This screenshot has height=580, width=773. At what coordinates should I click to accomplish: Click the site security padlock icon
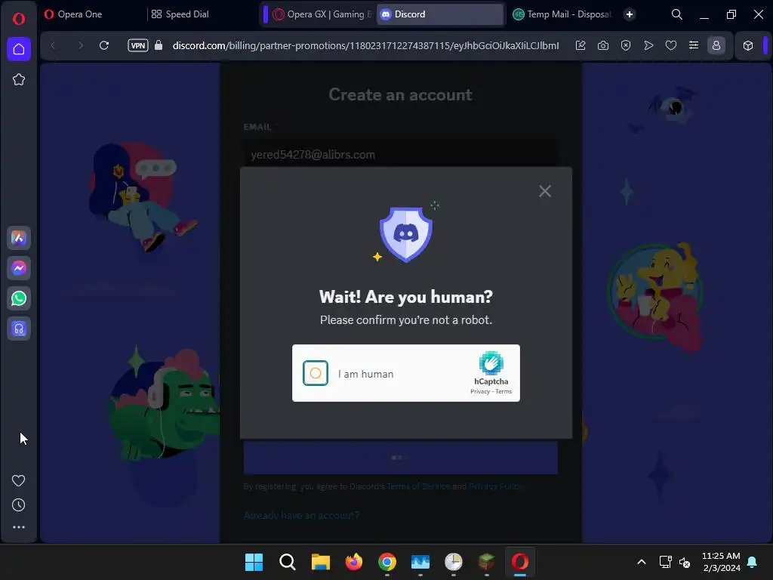(159, 45)
